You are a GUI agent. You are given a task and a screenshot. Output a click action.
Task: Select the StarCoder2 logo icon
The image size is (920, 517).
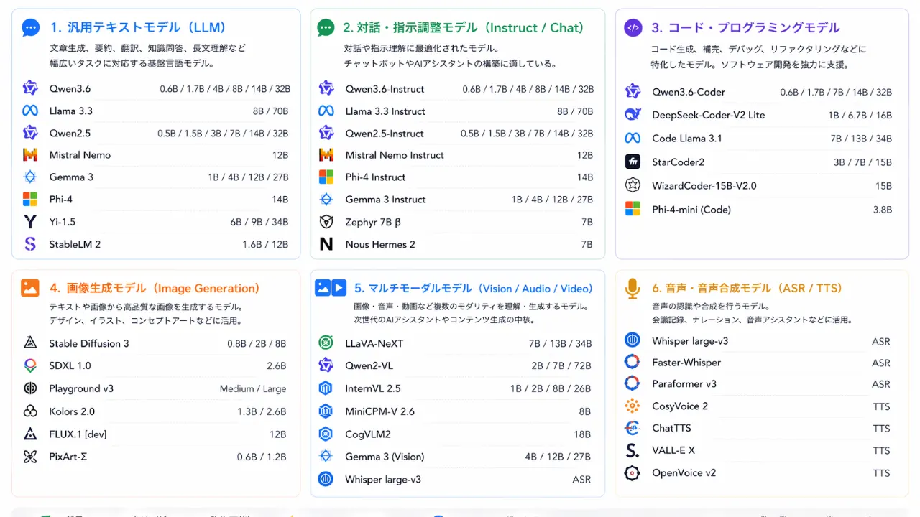632,162
